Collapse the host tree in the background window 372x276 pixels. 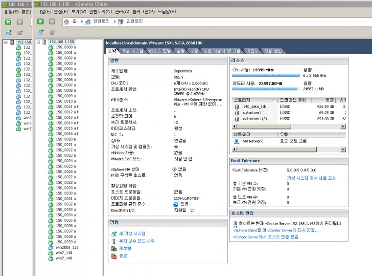click(x=6, y=42)
